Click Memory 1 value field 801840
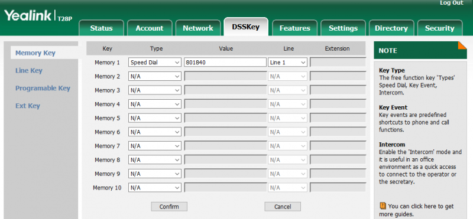Screen dimensions: 473x219 point(225,63)
